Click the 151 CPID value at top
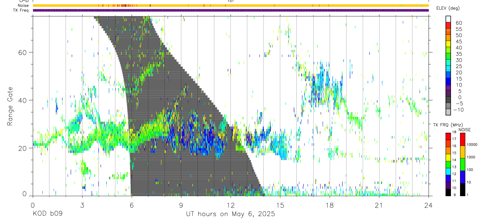Viewport: 482px width, 222px height. (x=231, y=1)
